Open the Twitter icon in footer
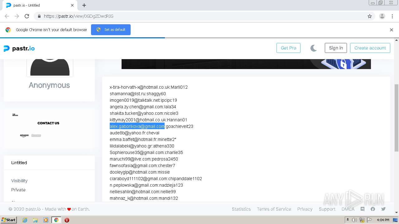The height and width of the screenshot is (224, 399). click(x=383, y=209)
